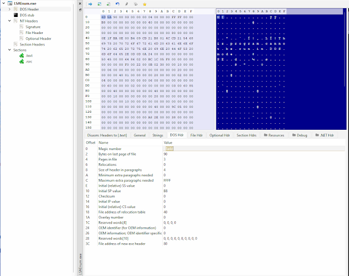The image size is (349, 276).
Task: Select the .rsrc section puzzle icon
Action: [22, 62]
